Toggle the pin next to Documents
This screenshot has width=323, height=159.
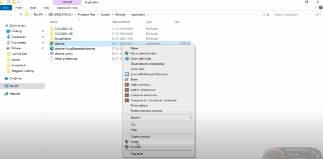[x=43, y=43]
